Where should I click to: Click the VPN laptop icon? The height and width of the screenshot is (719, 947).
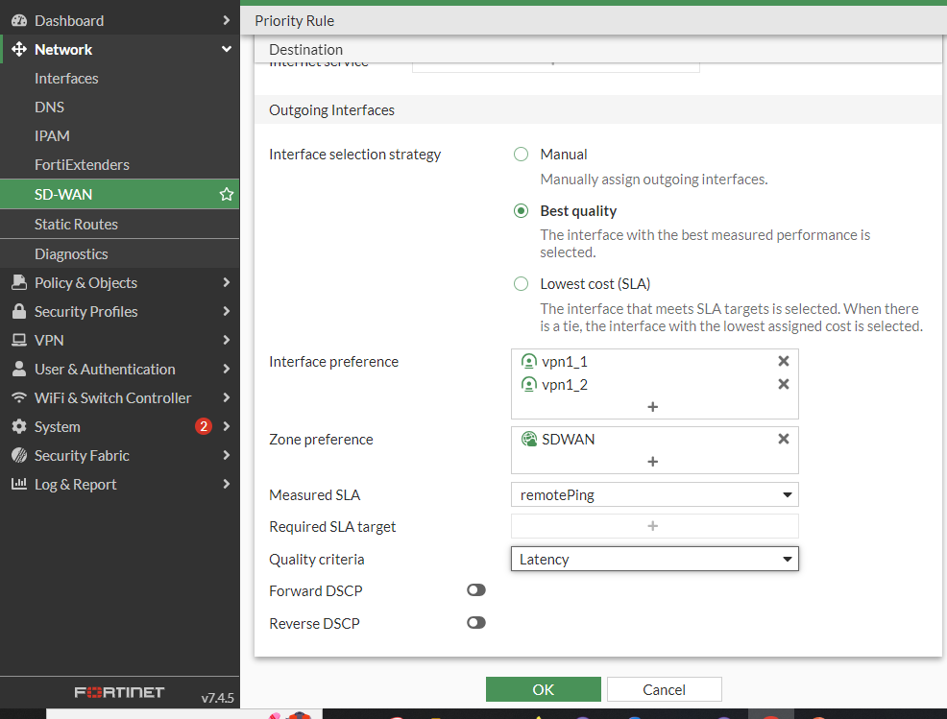click(x=19, y=341)
